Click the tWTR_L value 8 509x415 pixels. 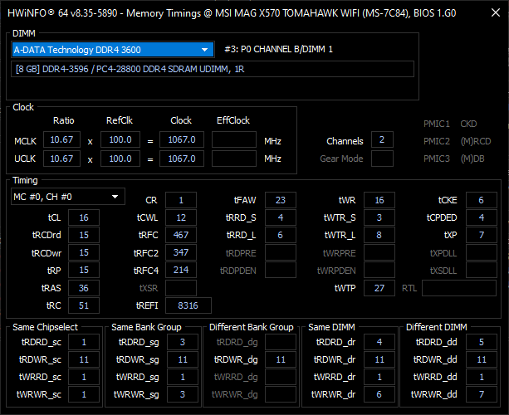coord(379,235)
